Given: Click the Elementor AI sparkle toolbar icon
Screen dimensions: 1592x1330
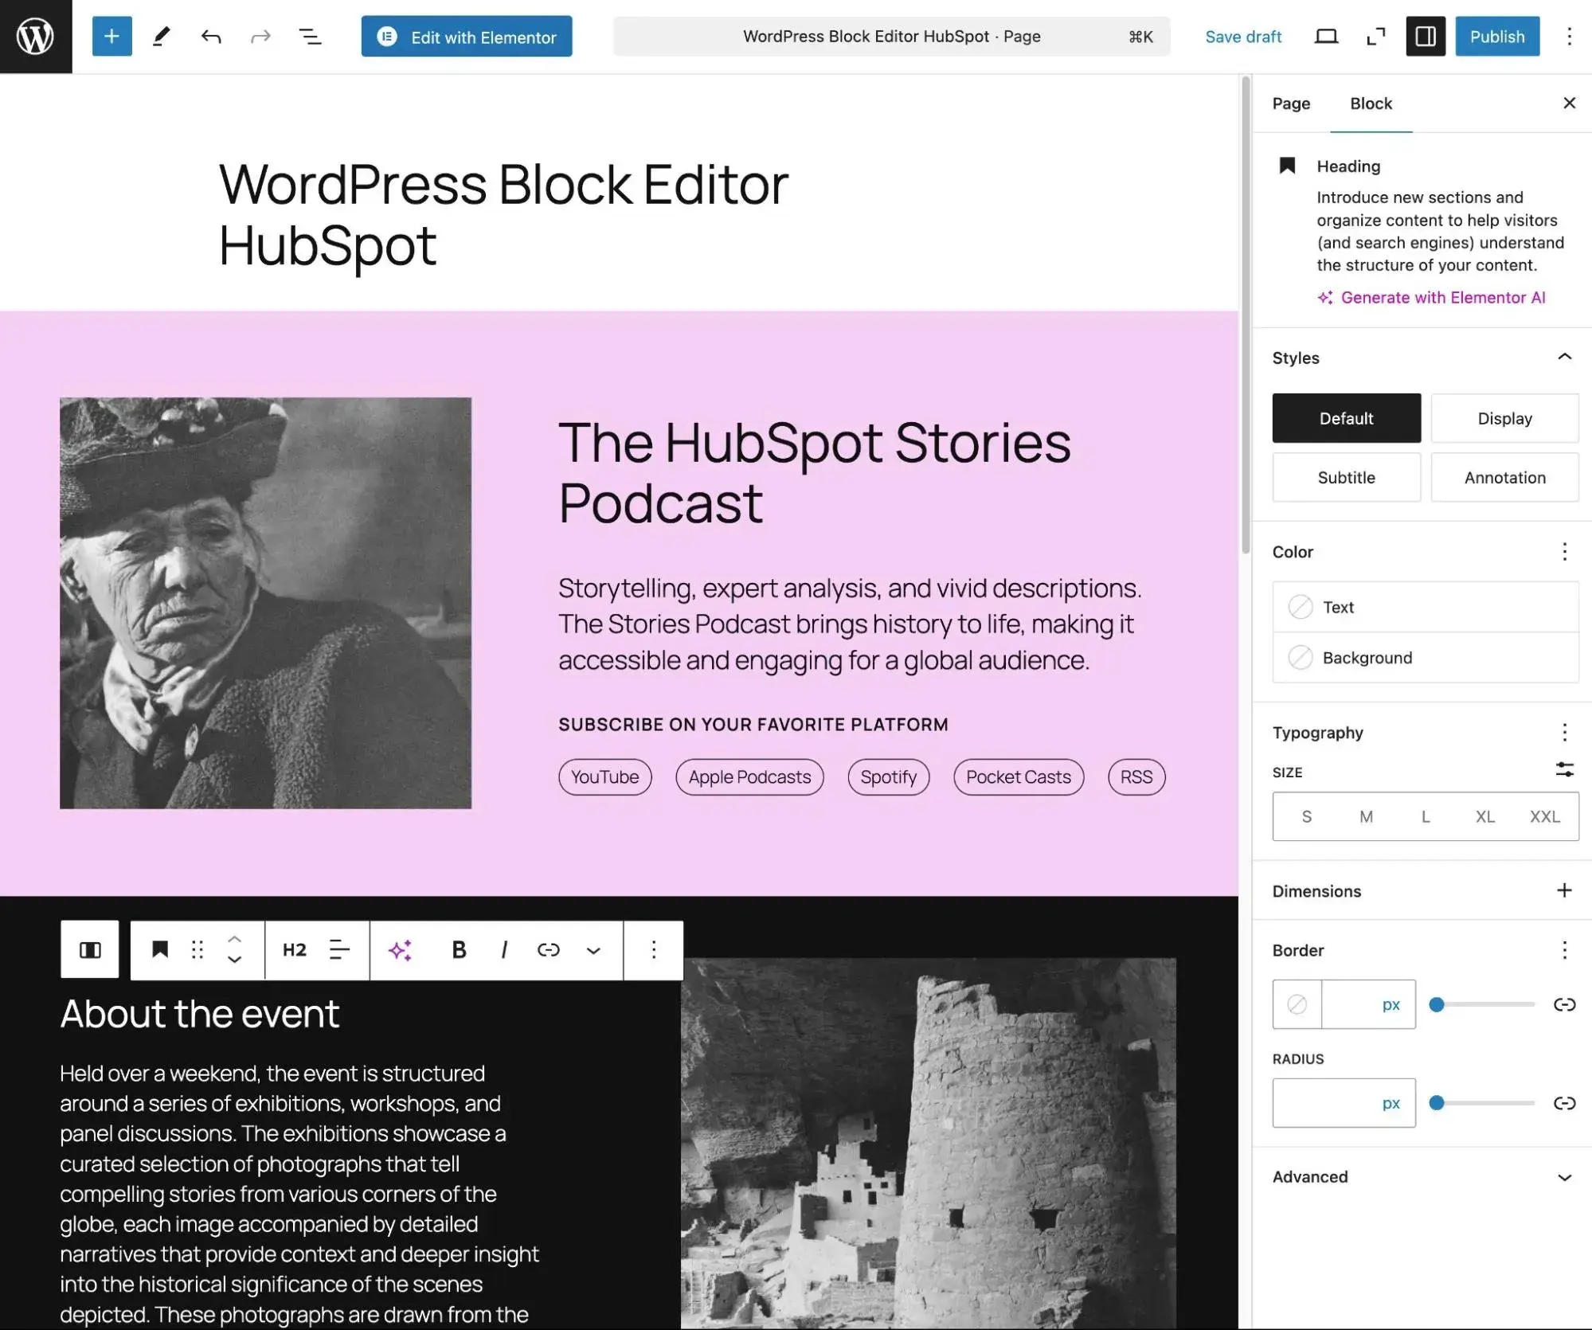Looking at the screenshot, I should [400, 949].
